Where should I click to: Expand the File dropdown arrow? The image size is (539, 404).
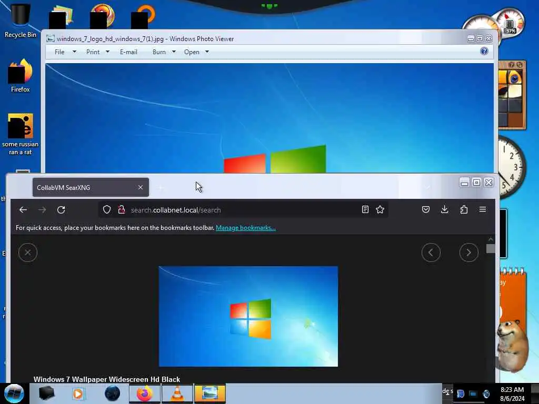point(74,52)
